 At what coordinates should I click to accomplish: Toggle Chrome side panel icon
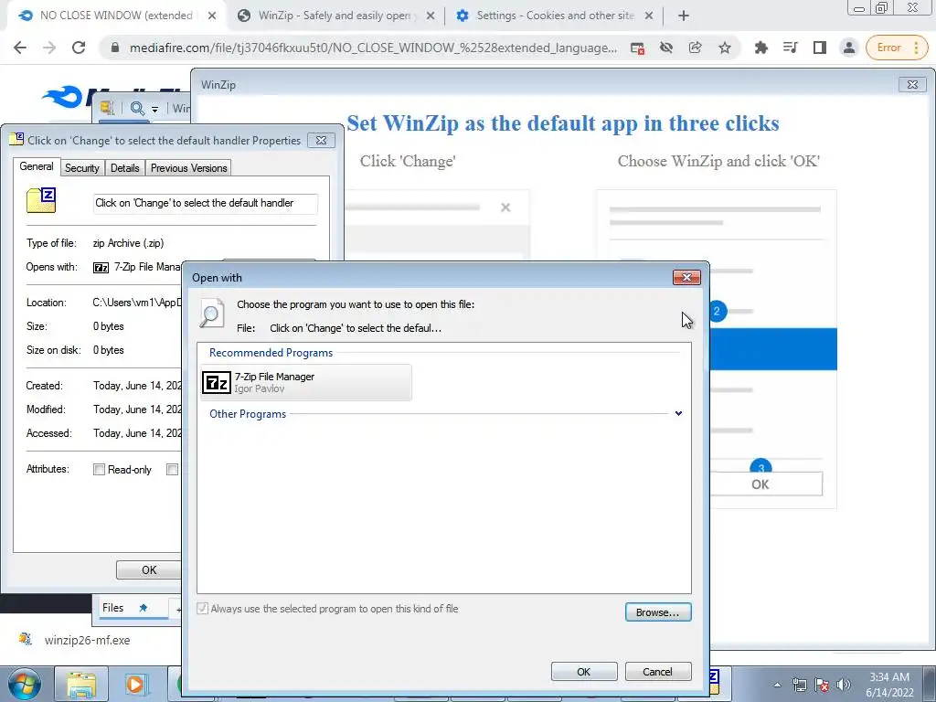click(x=820, y=48)
